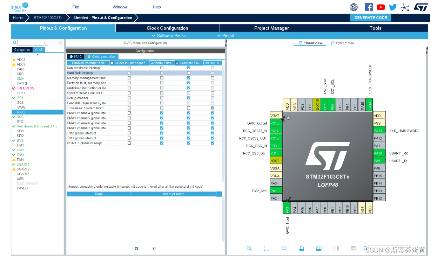Image resolution: width=431 pixels, height=257 pixels.
Task: Go to the Home breadcrumb
Action: coord(18,18)
